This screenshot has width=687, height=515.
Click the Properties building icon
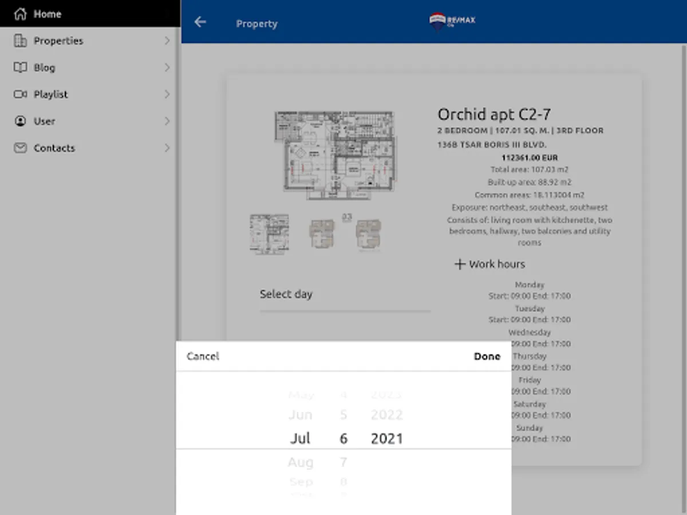pos(20,41)
